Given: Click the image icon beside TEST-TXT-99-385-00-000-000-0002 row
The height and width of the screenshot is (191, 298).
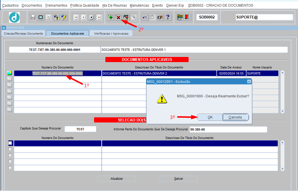Looking at the screenshot, I should click(x=10, y=73).
